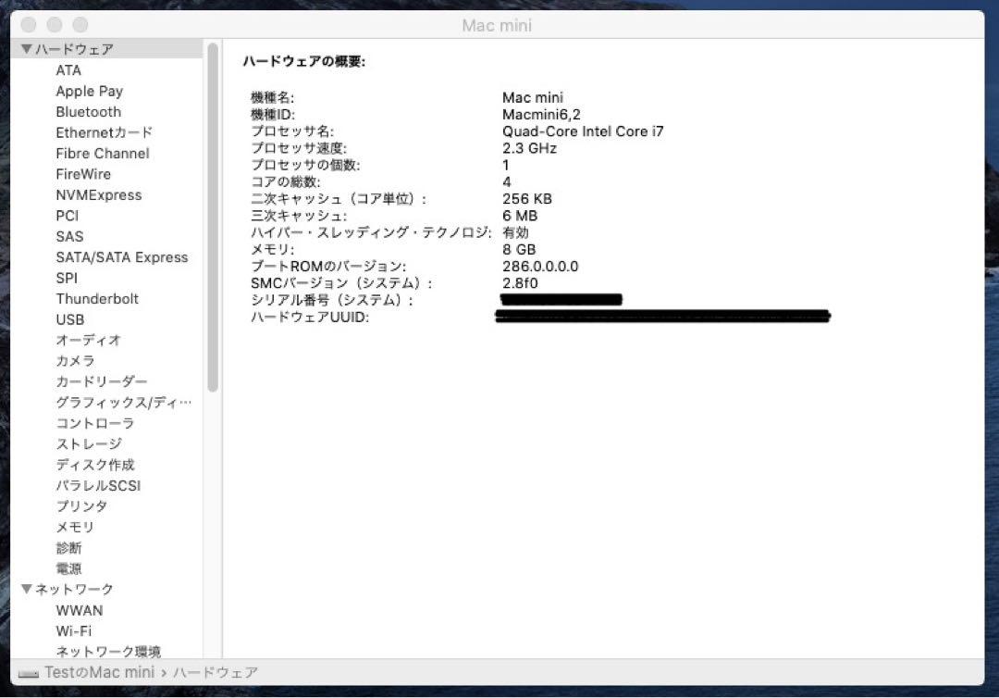The height and width of the screenshot is (698, 999).
Task: Open ディスク作成 in the sidebar
Action: click(95, 465)
